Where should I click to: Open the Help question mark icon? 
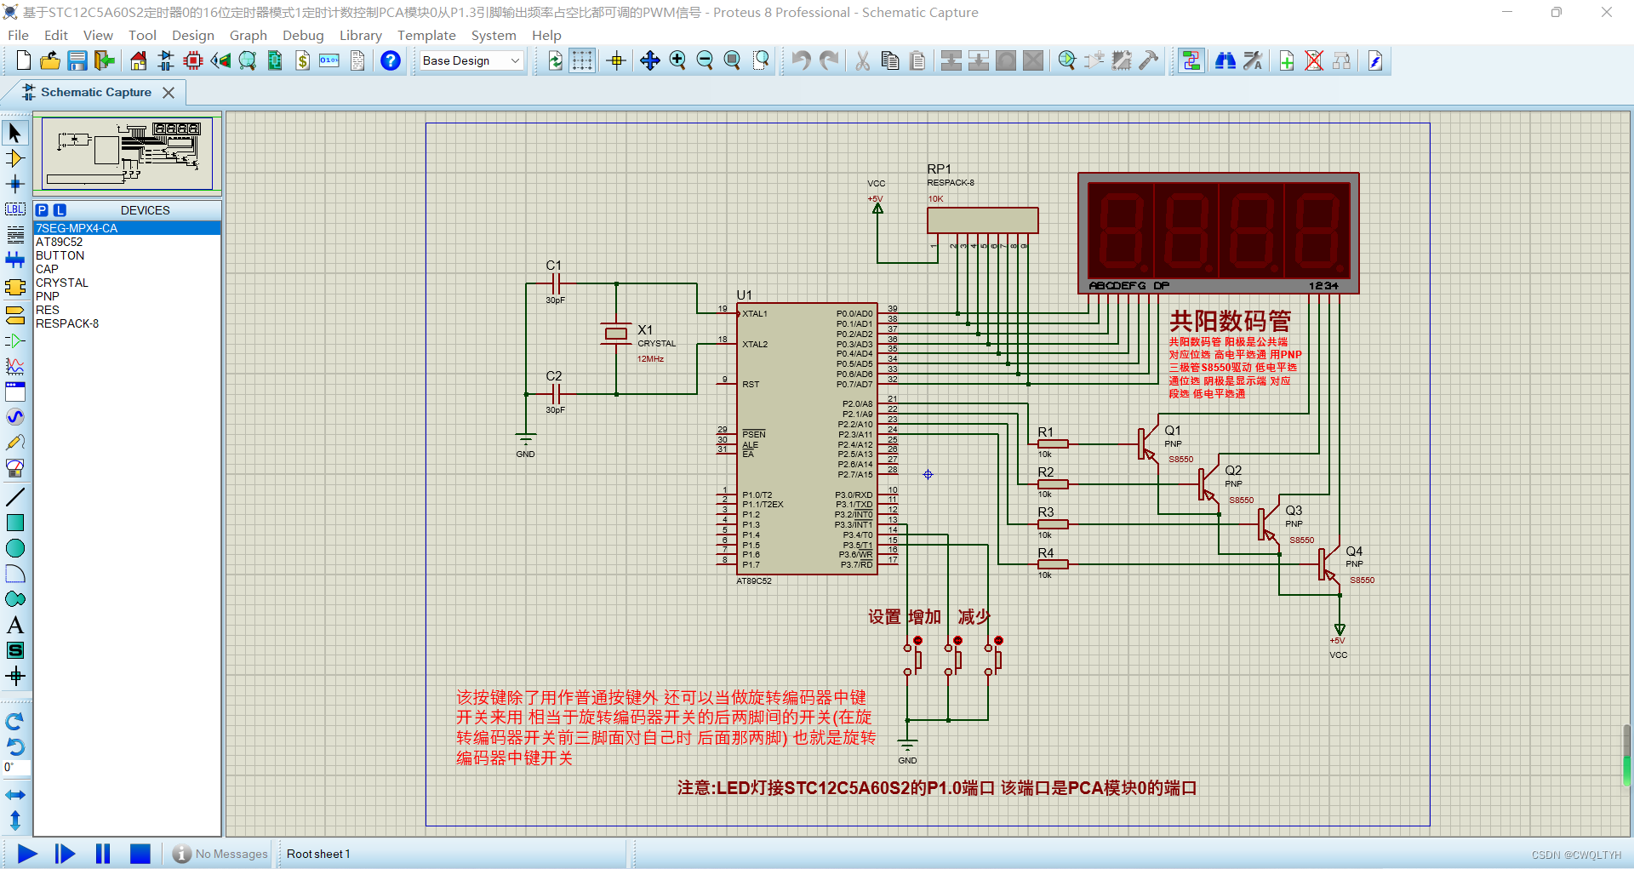pos(391,60)
